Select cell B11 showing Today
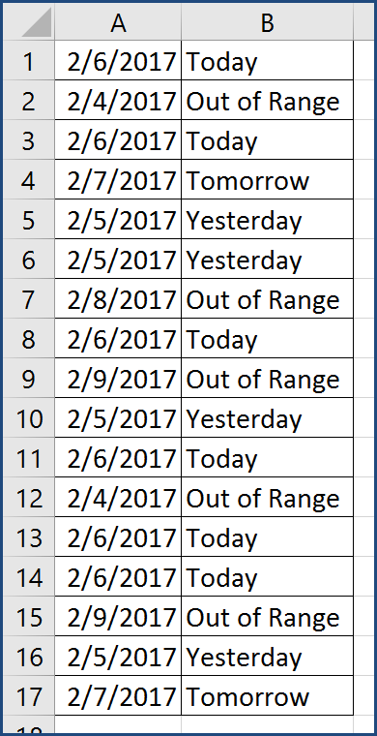This screenshot has width=377, height=736. [x=267, y=458]
